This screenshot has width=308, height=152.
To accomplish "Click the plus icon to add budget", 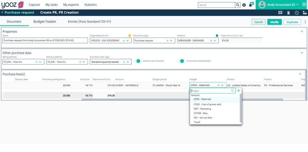I will [x=239, y=91].
